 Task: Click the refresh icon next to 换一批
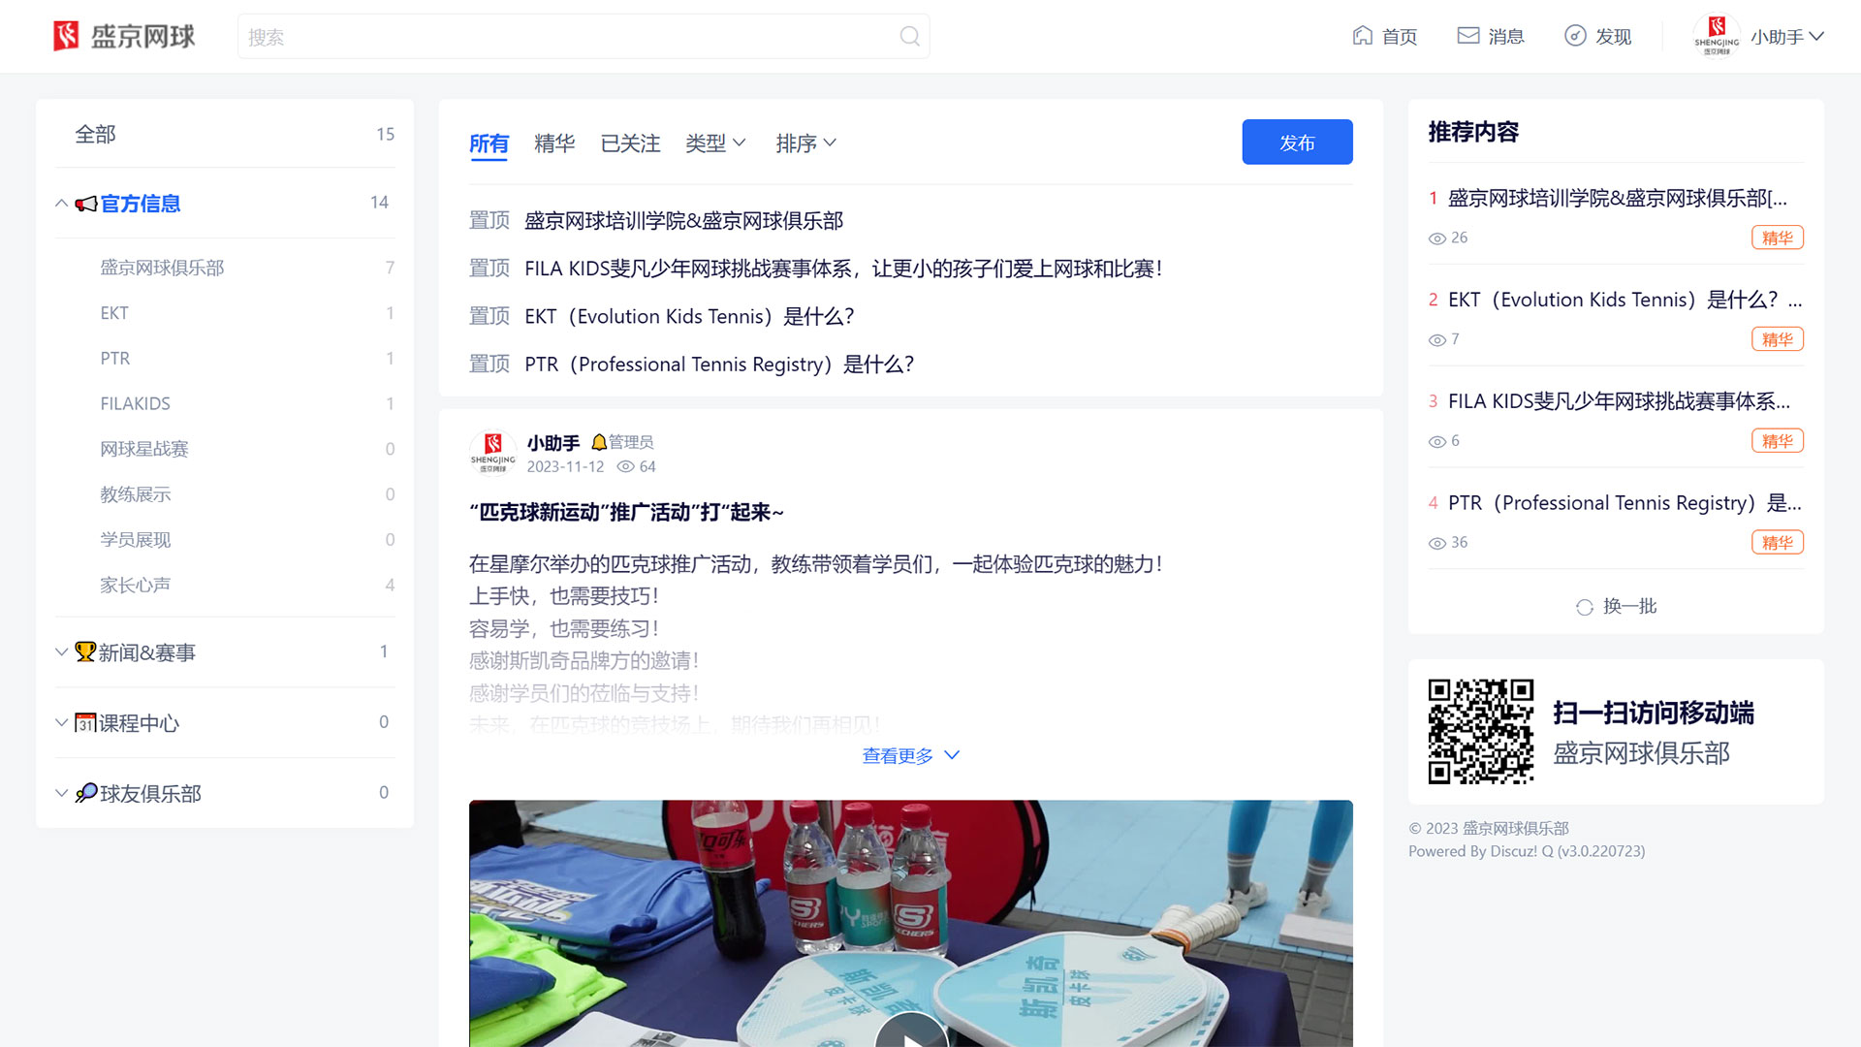[x=1585, y=607]
